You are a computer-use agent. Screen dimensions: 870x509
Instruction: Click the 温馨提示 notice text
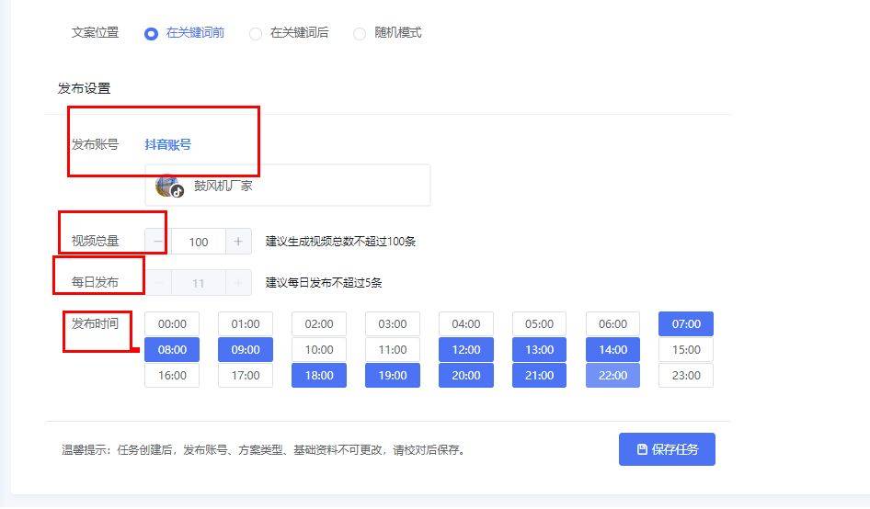263,450
